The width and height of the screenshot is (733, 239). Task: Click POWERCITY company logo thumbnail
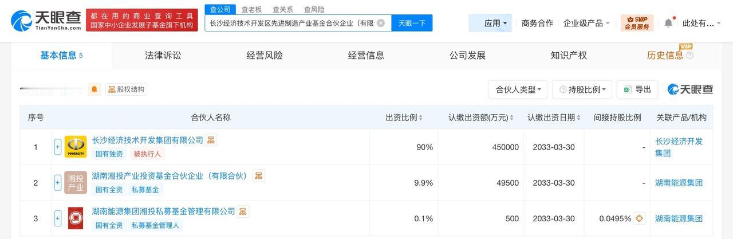(x=76, y=147)
